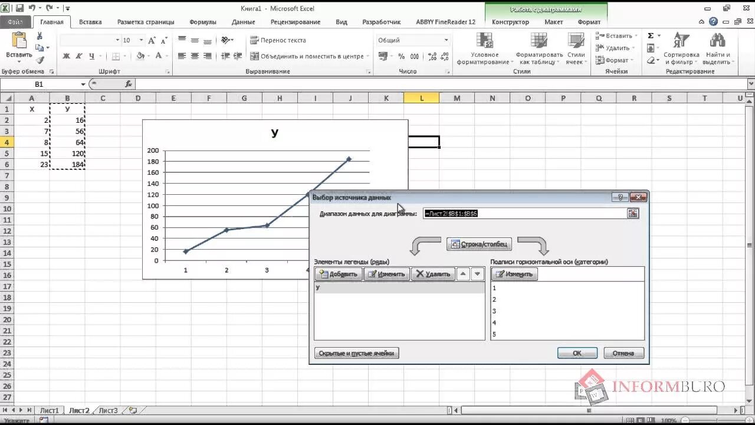Screen dimensions: 755x425
Task: Click the fill color paint bucket
Action: coord(140,56)
